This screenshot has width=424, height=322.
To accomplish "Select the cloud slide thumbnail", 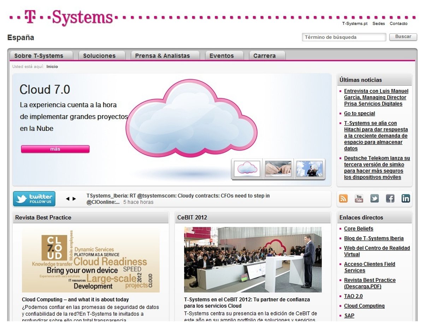I will pos(247,169).
